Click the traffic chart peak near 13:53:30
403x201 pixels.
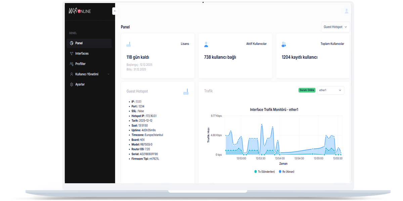point(262,125)
